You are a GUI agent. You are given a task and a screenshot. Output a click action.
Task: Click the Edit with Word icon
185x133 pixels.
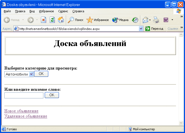166,20
